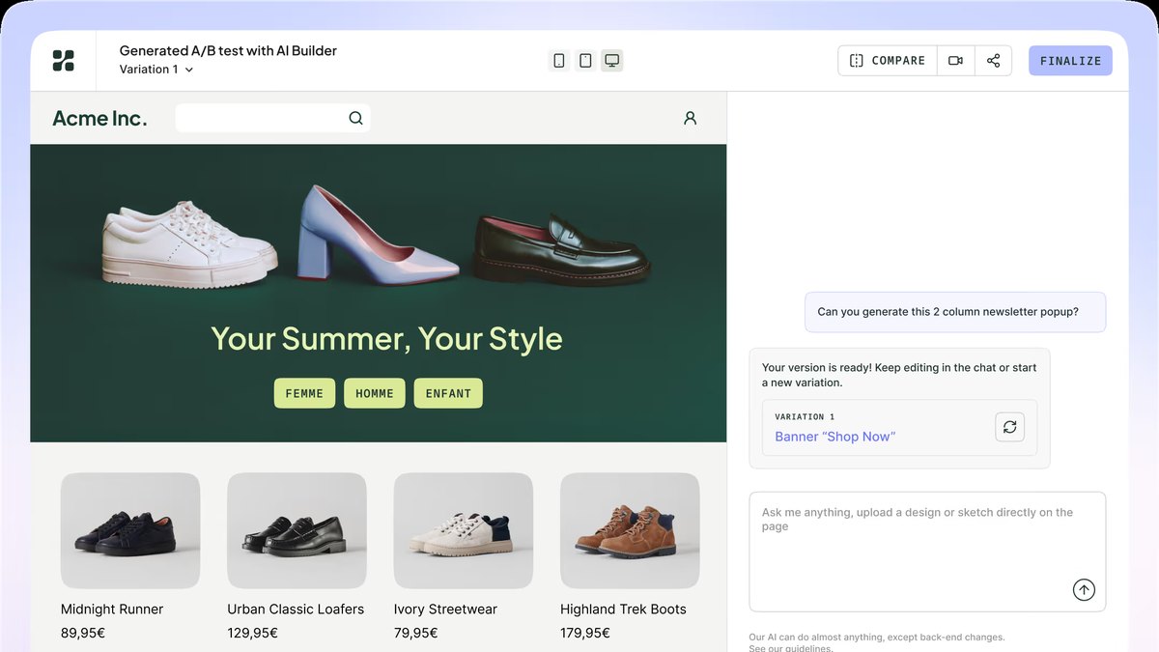Click the FINALIZE button
This screenshot has width=1159, height=652.
pyautogui.click(x=1070, y=61)
